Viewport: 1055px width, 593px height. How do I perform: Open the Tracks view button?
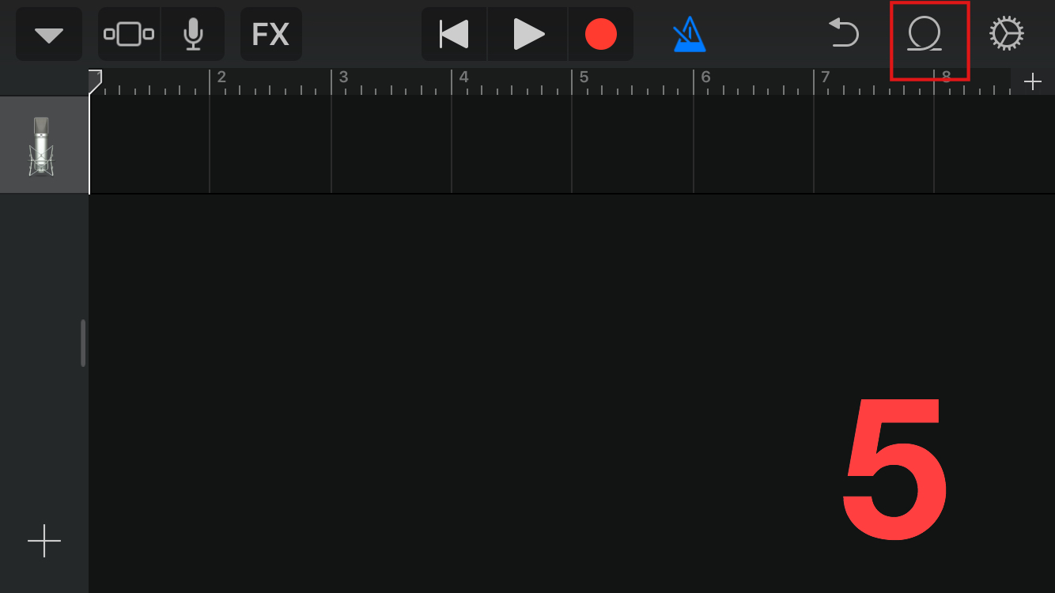(x=129, y=34)
